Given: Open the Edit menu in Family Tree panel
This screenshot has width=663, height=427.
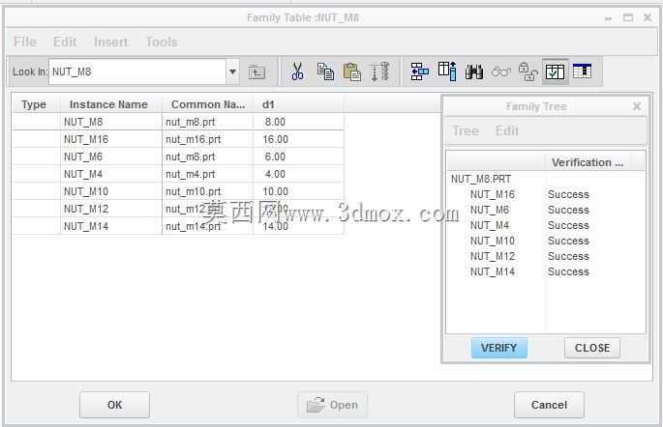Looking at the screenshot, I should pyautogui.click(x=507, y=130).
